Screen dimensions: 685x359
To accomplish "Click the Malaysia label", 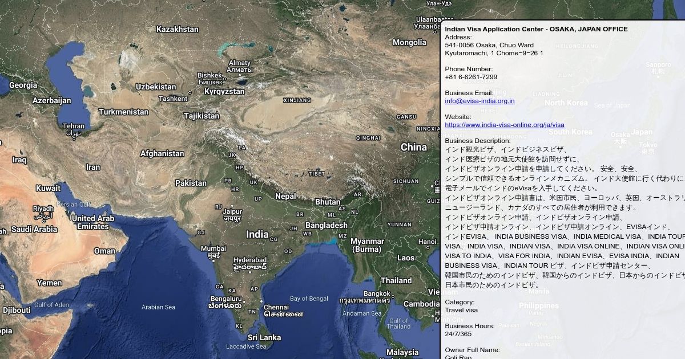I will click(402, 352).
